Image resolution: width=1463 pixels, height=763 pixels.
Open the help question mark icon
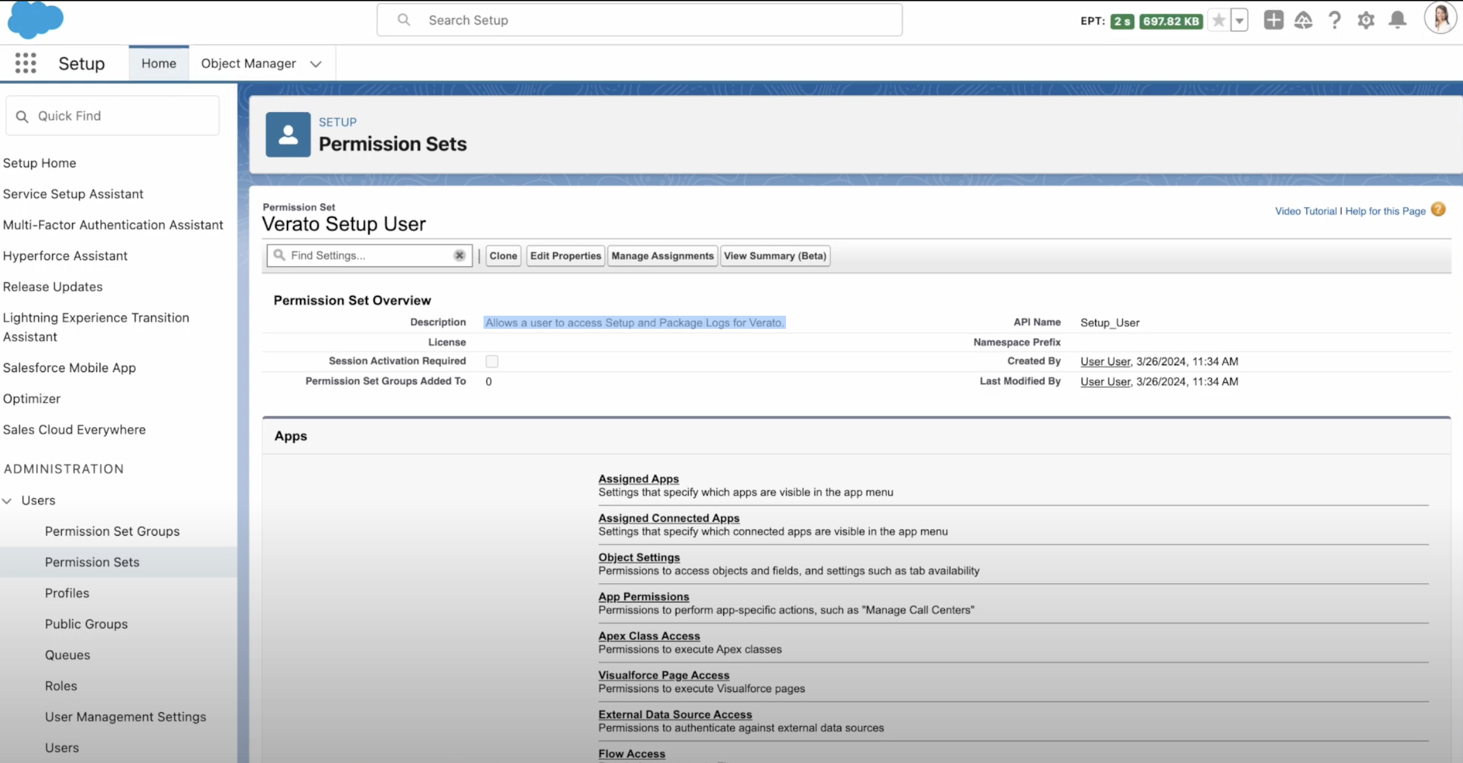click(1335, 20)
